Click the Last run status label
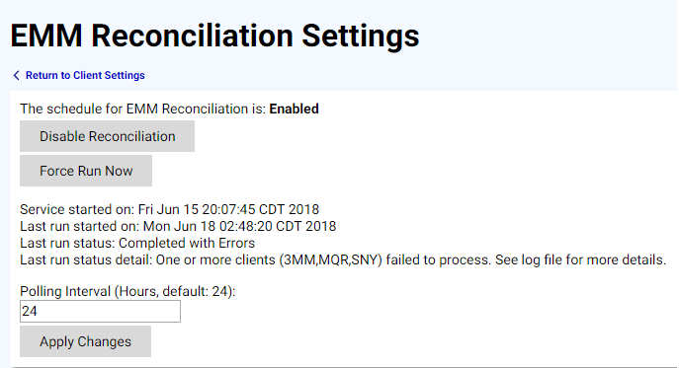This screenshot has height=368, width=679. [x=67, y=243]
